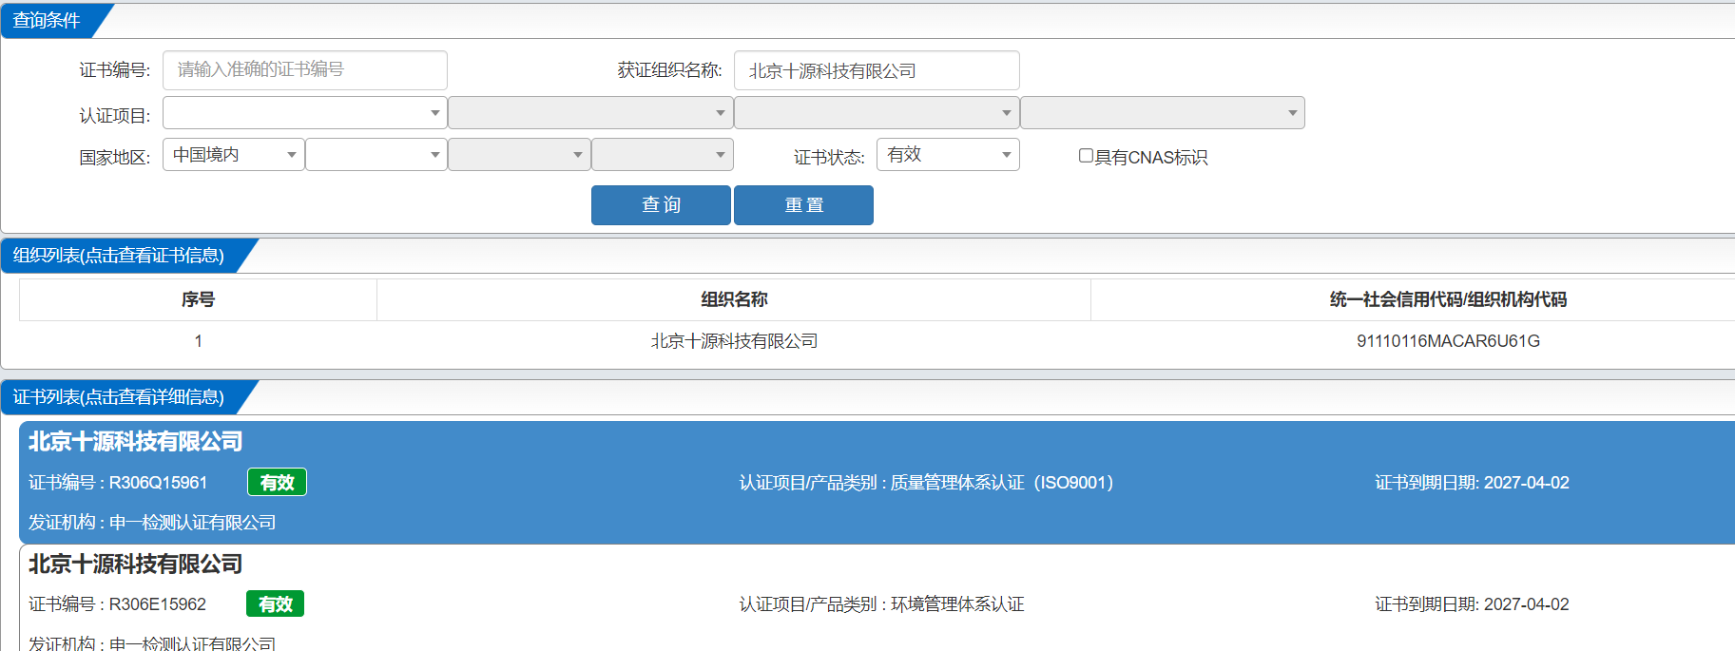Click credit code 91110116MACAR6U61G
Viewport: 1735px width, 651px height.
(1448, 341)
